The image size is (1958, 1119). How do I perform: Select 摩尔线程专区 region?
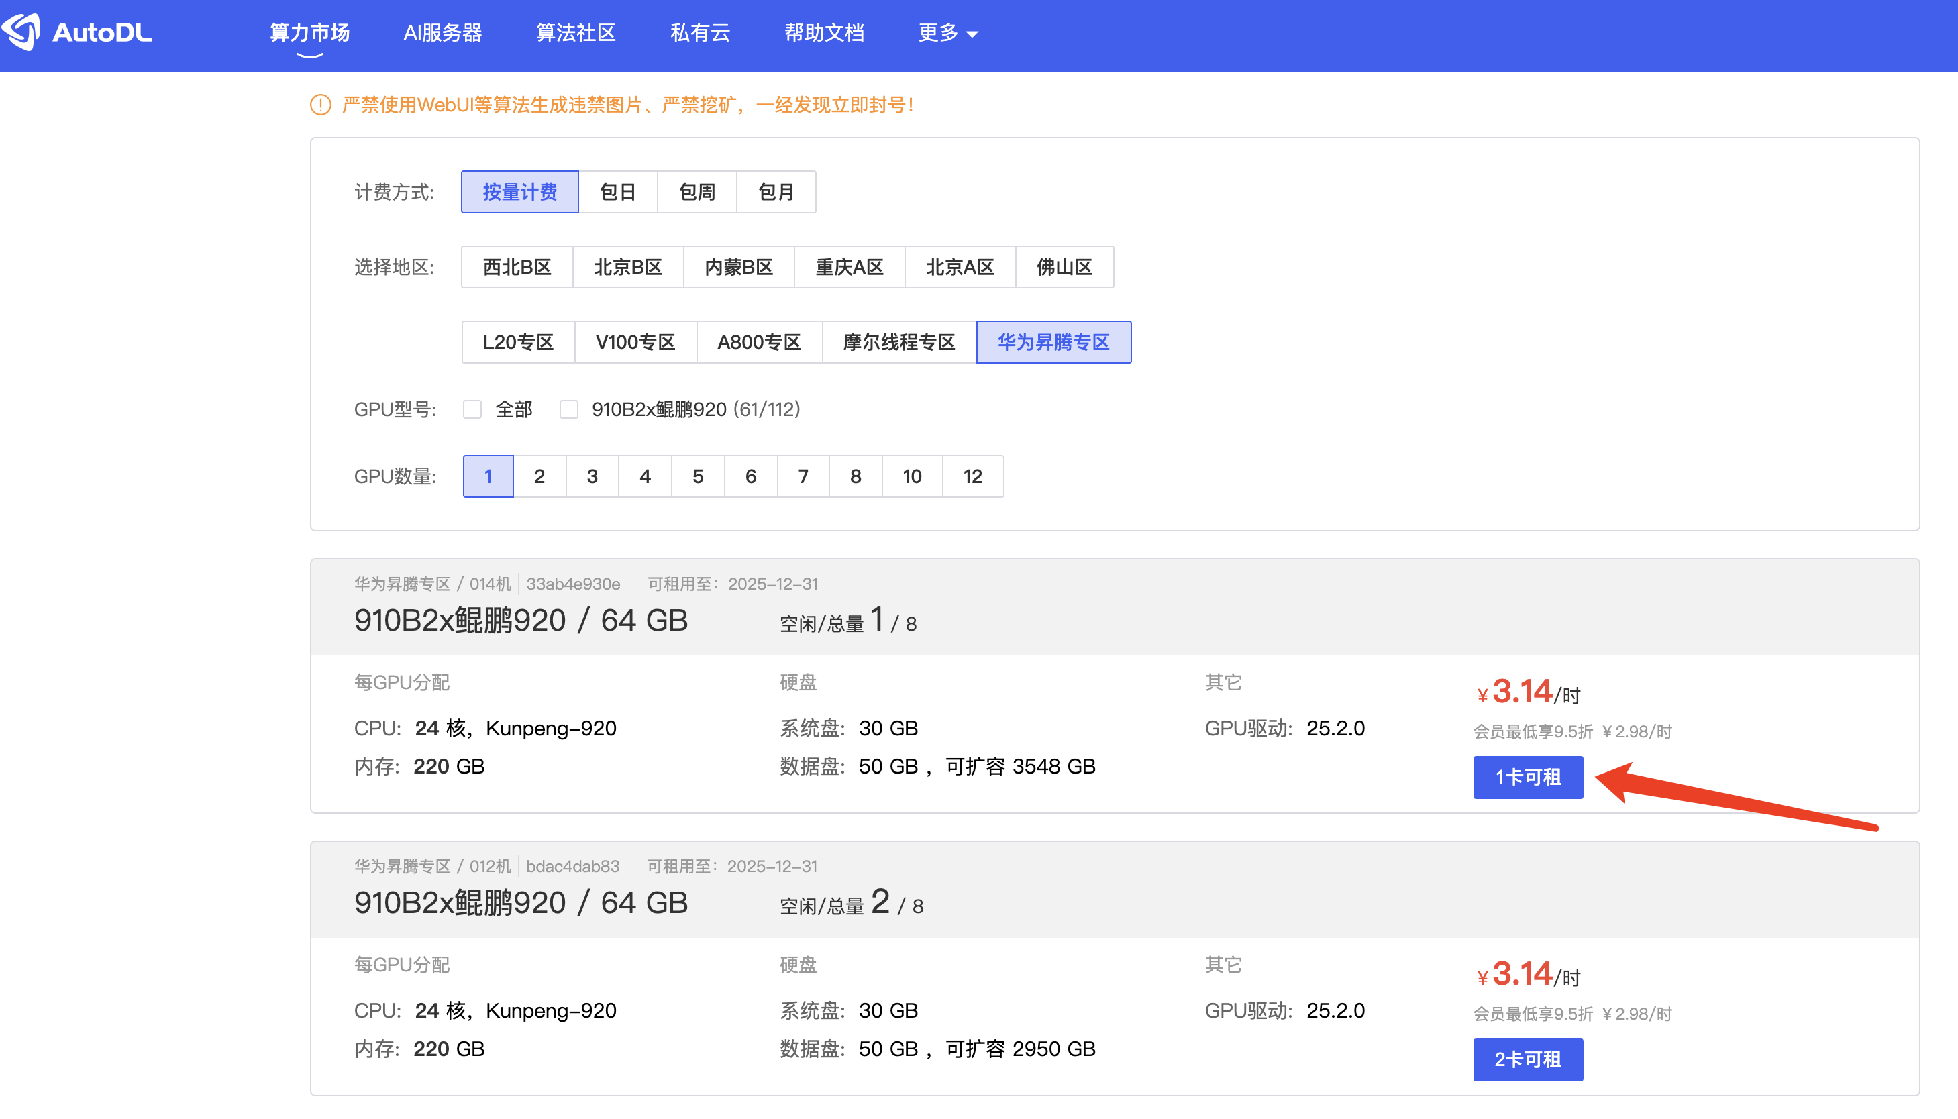898,342
